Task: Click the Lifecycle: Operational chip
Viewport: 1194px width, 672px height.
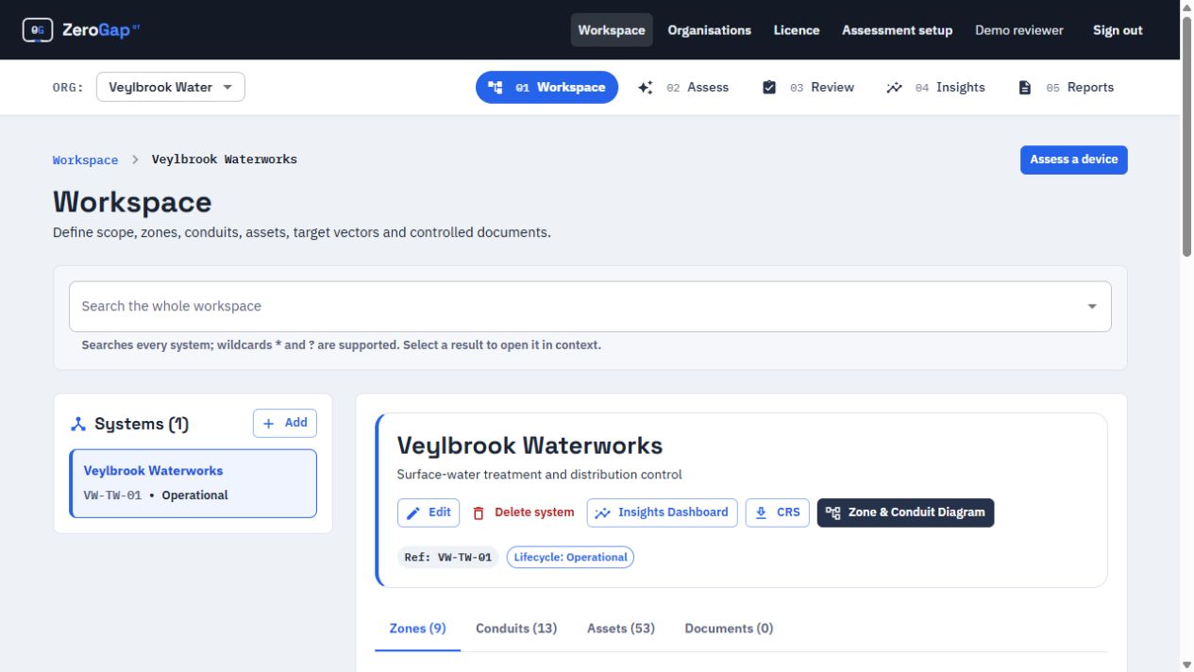Action: click(570, 558)
